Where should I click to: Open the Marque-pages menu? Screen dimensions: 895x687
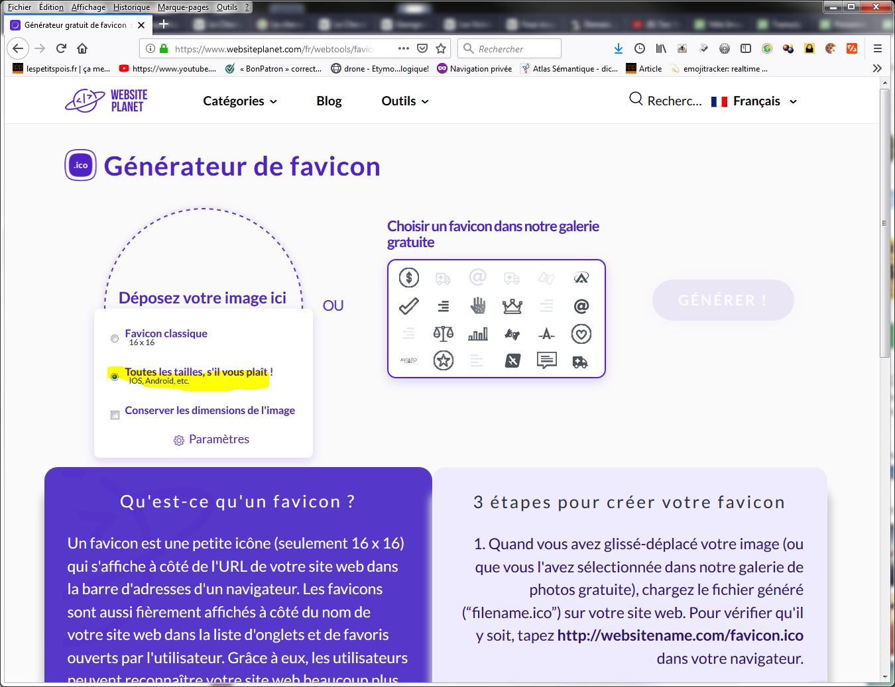pos(183,7)
